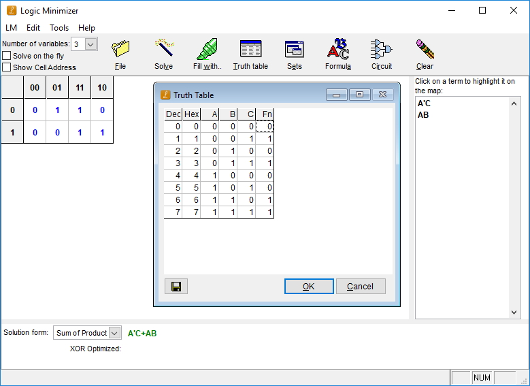The height and width of the screenshot is (386, 530).
Task: Click the Truth Table dialog title icon
Action: (x=165, y=95)
